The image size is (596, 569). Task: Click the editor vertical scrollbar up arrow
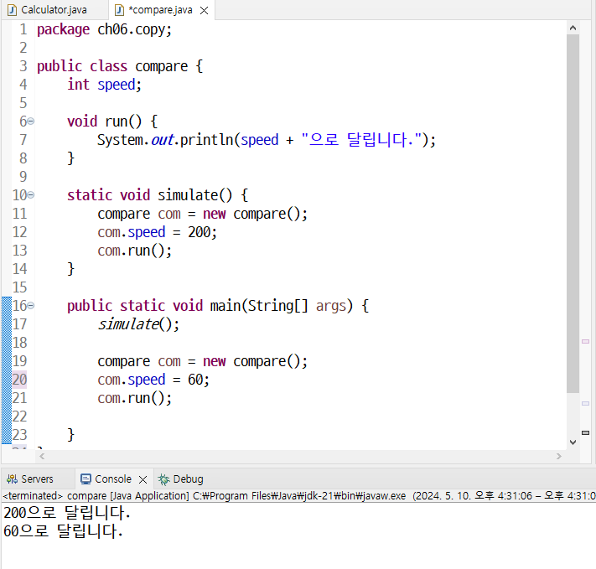[x=573, y=28]
